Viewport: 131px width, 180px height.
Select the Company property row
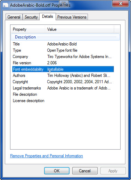63,57
